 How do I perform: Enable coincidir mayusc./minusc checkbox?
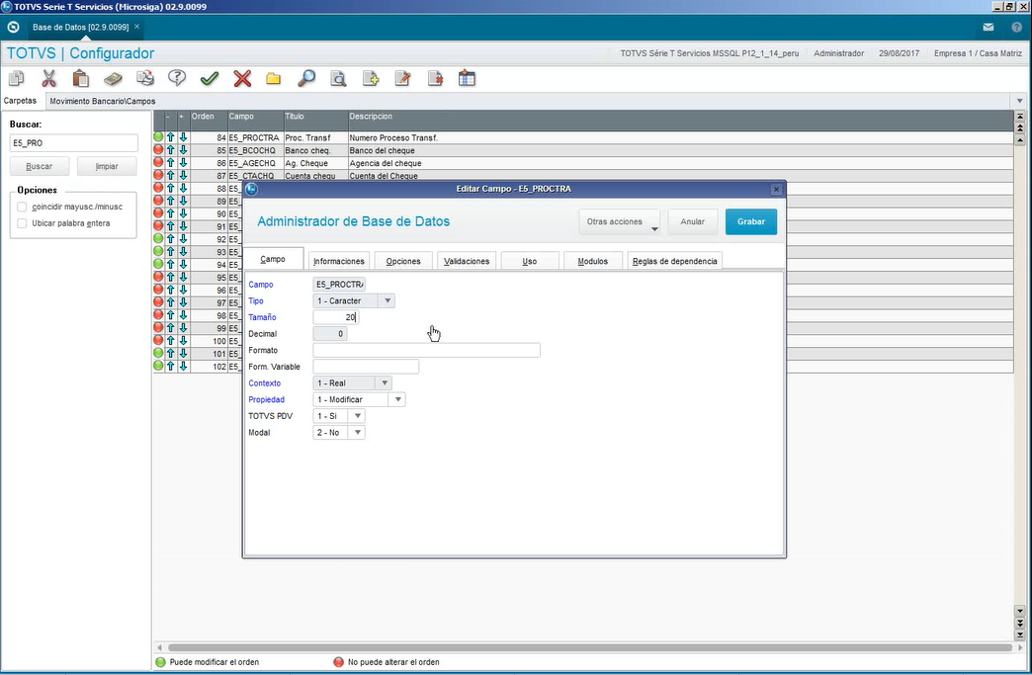coord(23,207)
